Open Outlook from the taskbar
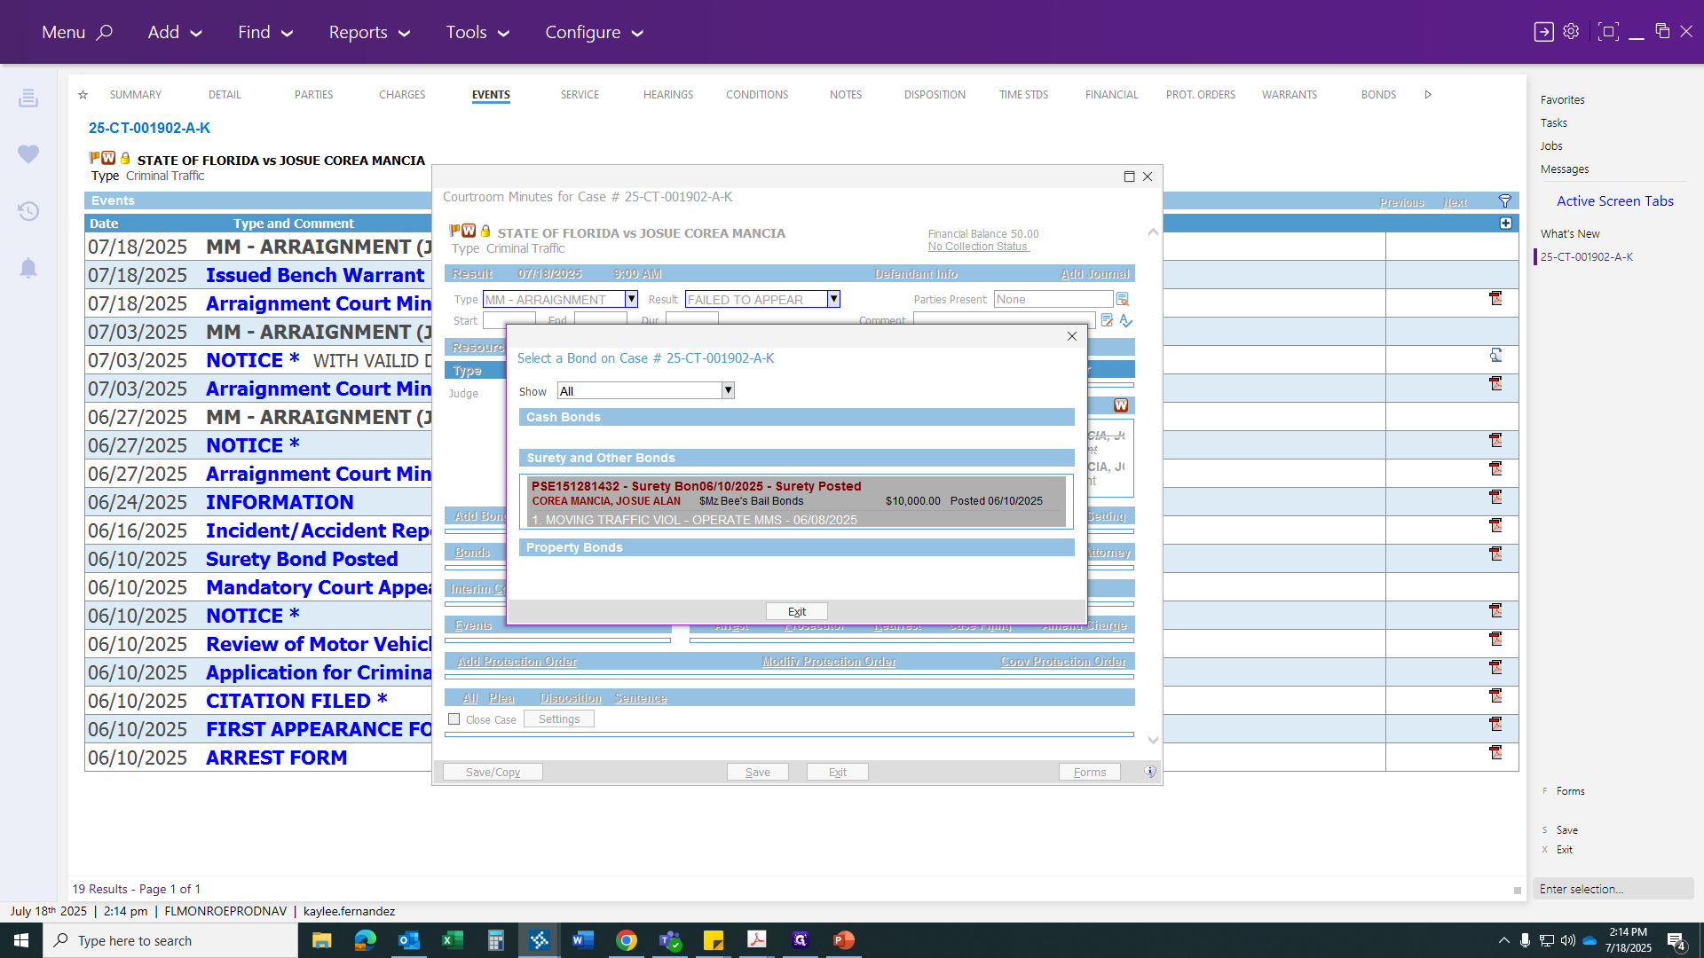The image size is (1704, 958). coord(408,940)
